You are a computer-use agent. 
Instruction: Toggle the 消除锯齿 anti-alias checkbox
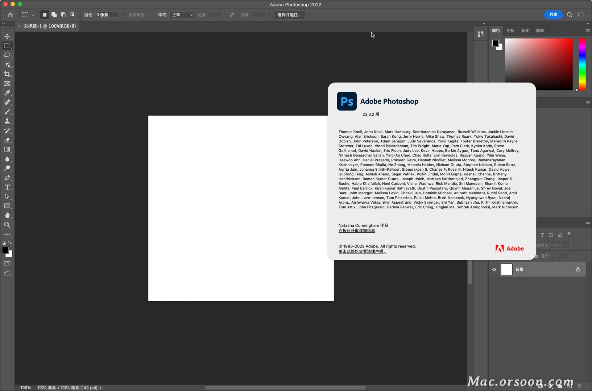[123, 15]
